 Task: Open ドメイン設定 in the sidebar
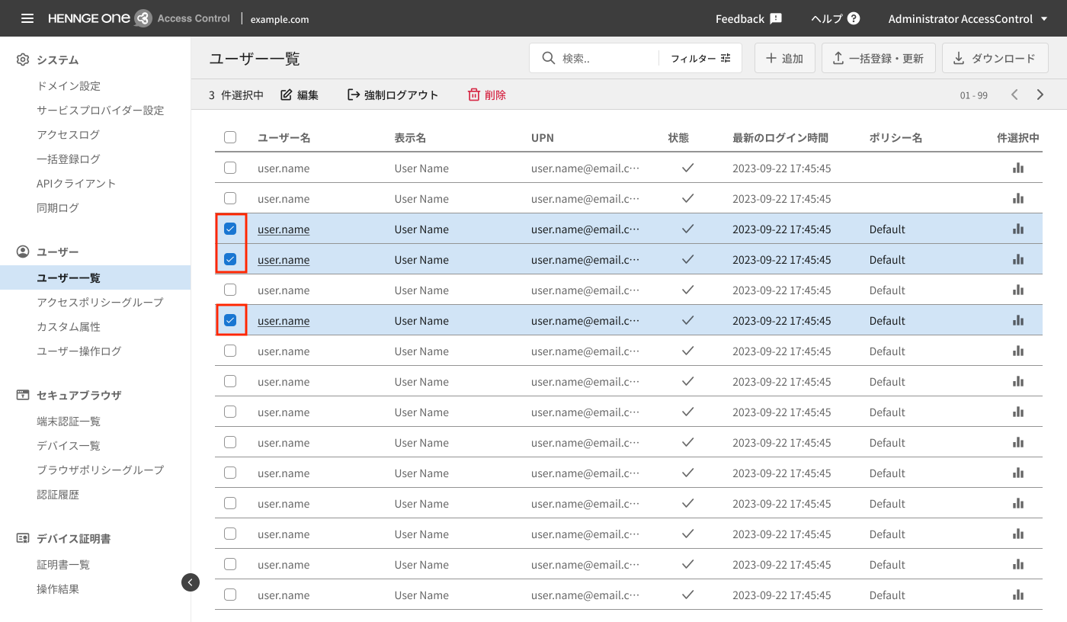(69, 86)
